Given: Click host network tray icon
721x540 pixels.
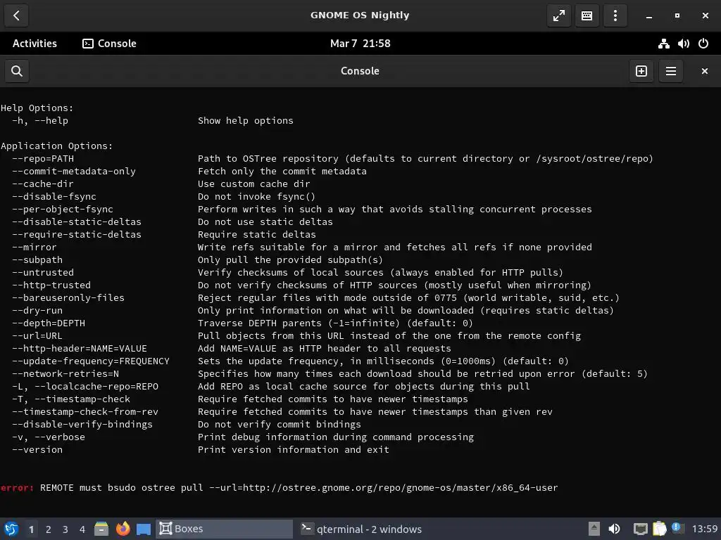Looking at the screenshot, I should [x=640, y=529].
